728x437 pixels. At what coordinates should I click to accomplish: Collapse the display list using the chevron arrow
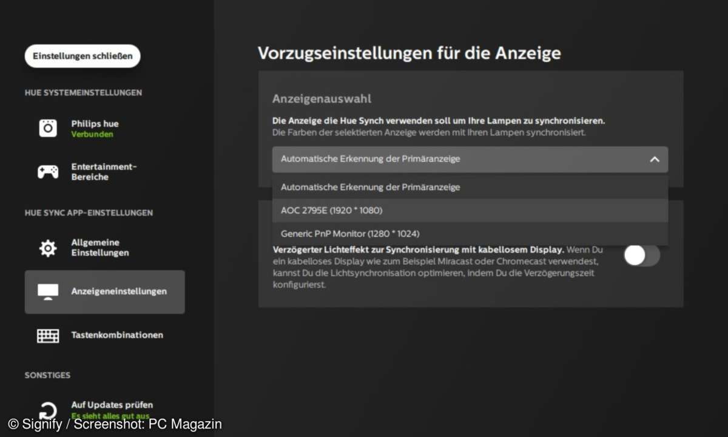click(x=654, y=159)
